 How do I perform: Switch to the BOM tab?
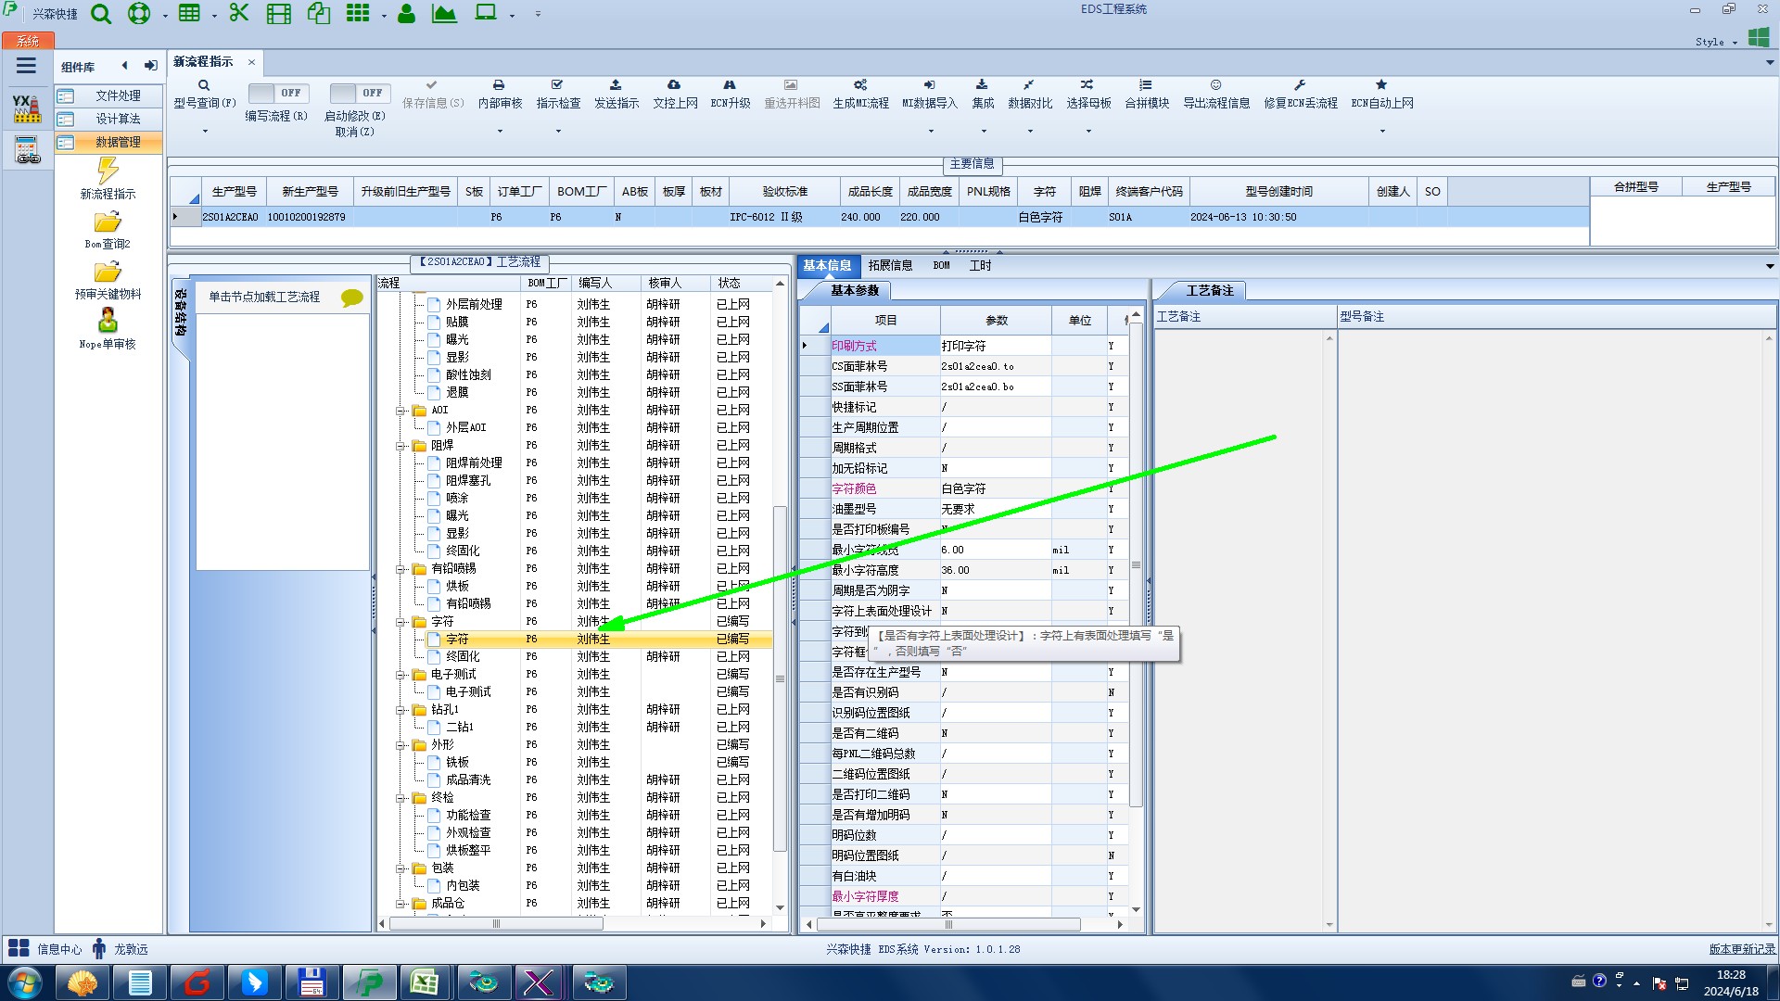coord(941,266)
